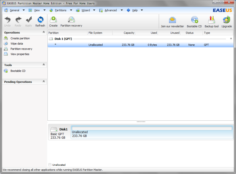This screenshot has height=174, width=236.
Task: Collapse the Pending Operations panel
Action: coord(44,81)
